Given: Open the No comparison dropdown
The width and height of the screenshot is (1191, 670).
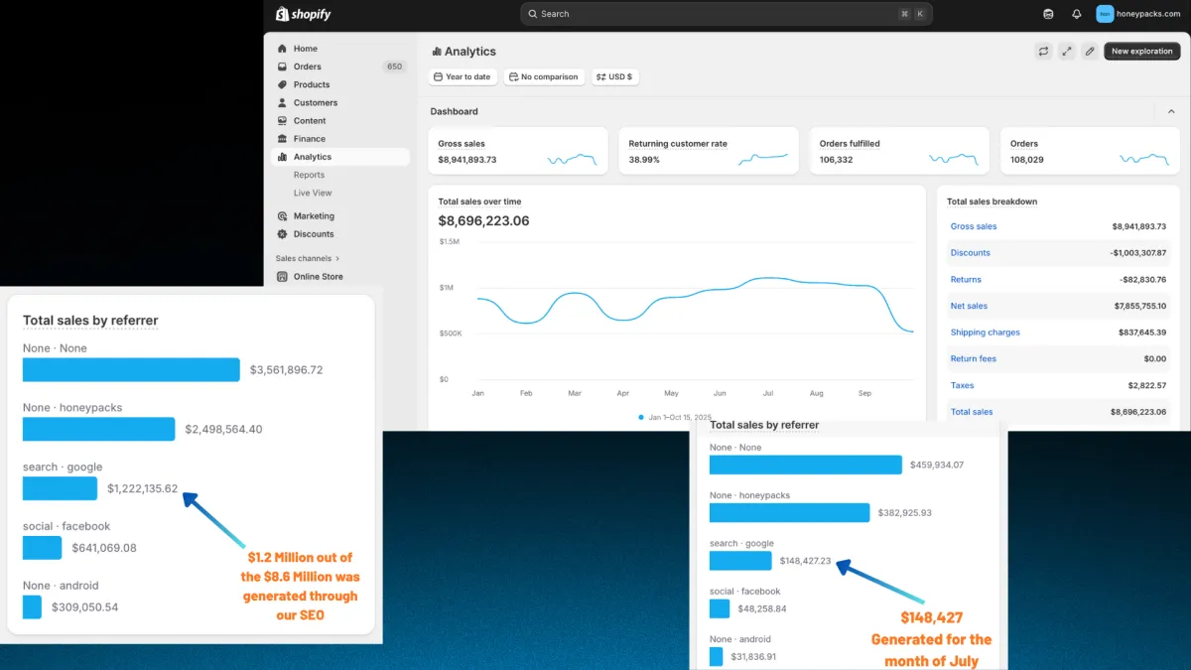Looking at the screenshot, I should point(544,76).
